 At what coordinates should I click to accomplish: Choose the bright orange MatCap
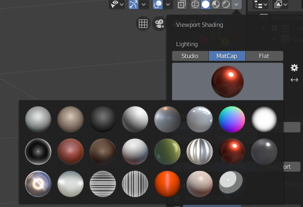167,184
